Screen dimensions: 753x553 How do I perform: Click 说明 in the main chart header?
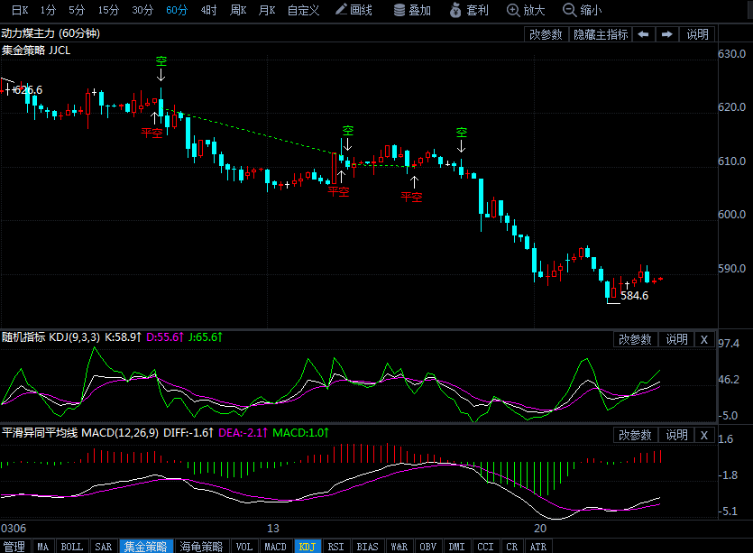point(697,34)
